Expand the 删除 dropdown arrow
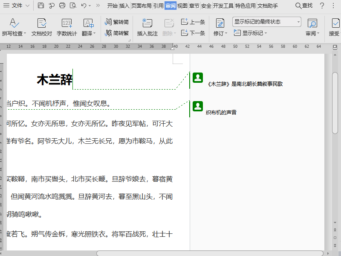 click(x=175, y=33)
